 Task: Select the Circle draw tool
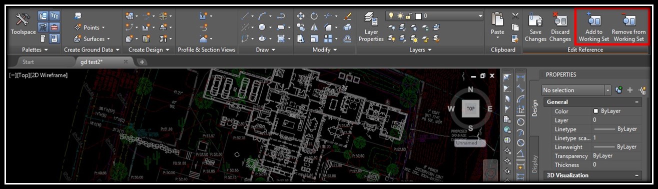click(262, 27)
